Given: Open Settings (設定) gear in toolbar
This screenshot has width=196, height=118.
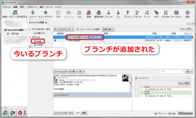Looking at the screenshot, I should click(188, 14).
